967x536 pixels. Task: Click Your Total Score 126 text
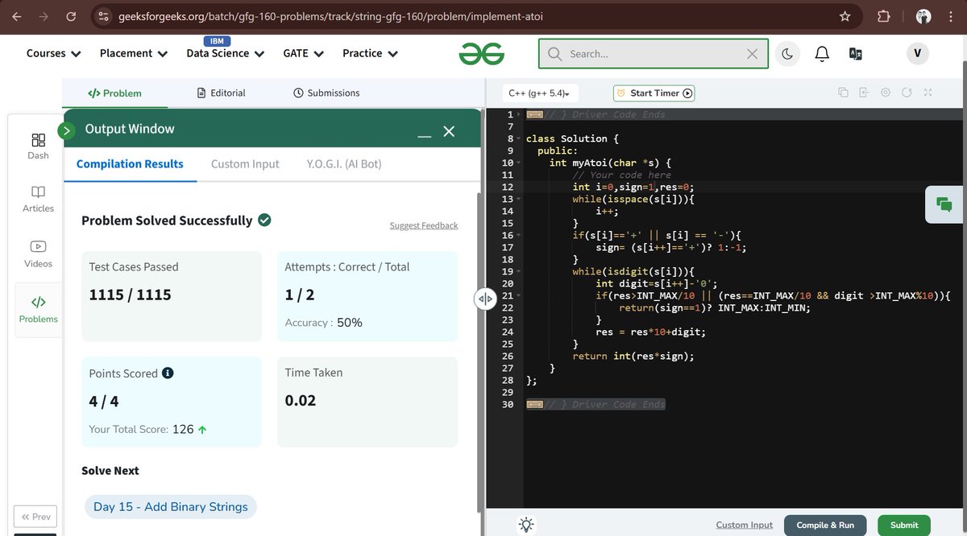click(x=148, y=430)
